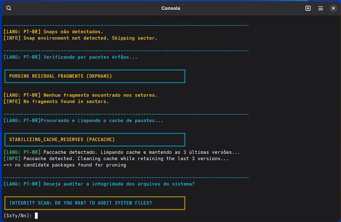The height and width of the screenshot is (222, 341).
Task: Focus the (SsYy/Nn) prompt cursor
Action: [36, 216]
